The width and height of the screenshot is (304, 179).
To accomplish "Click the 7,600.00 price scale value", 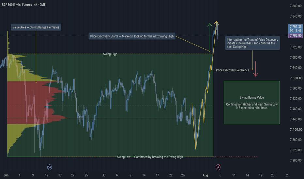I will tap(296, 78).
